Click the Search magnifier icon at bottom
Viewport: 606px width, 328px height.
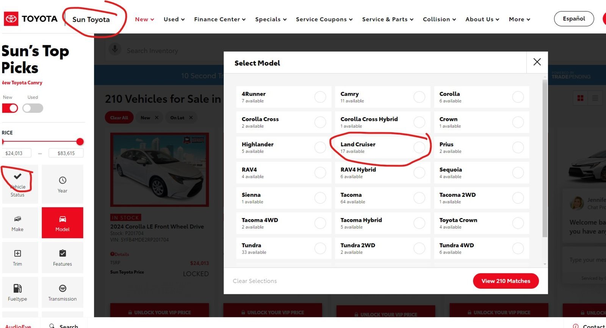(x=52, y=326)
